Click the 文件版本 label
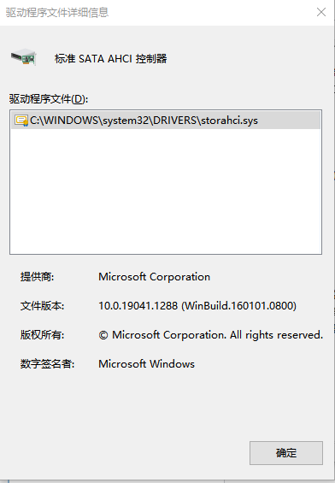This screenshot has height=483, width=335. [x=42, y=306]
